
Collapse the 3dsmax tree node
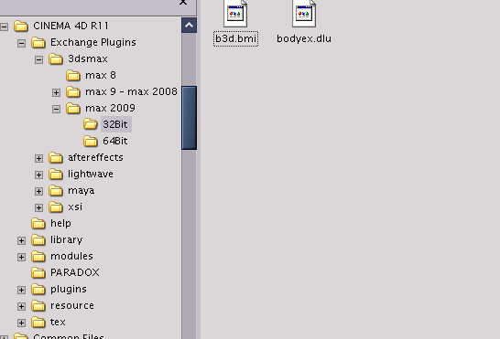[x=38, y=59]
